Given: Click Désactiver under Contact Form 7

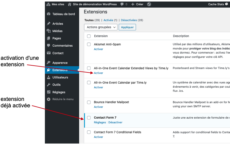Looking at the screenshot, I should pyautogui.click(x=115, y=122).
